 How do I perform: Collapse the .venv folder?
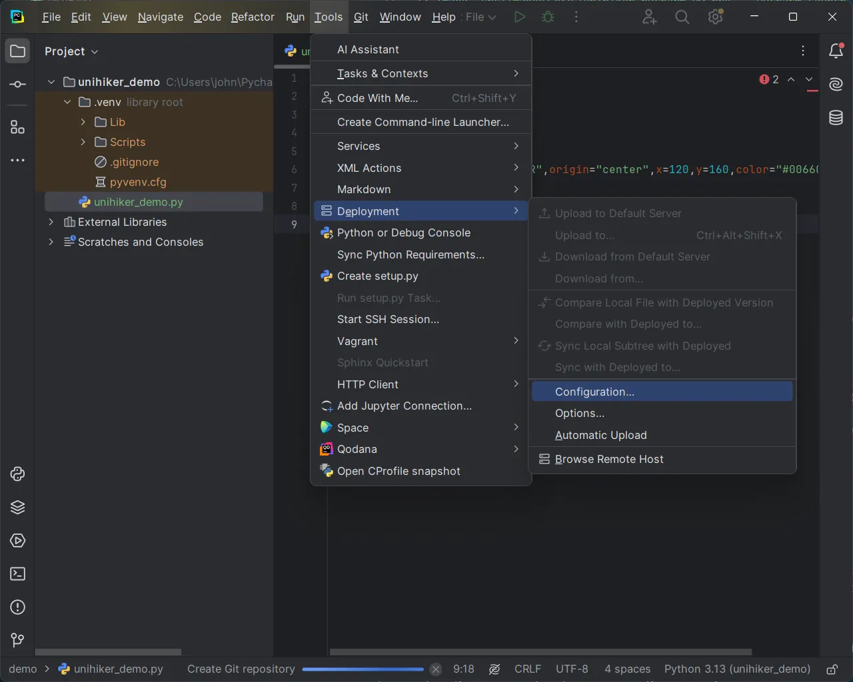(67, 102)
